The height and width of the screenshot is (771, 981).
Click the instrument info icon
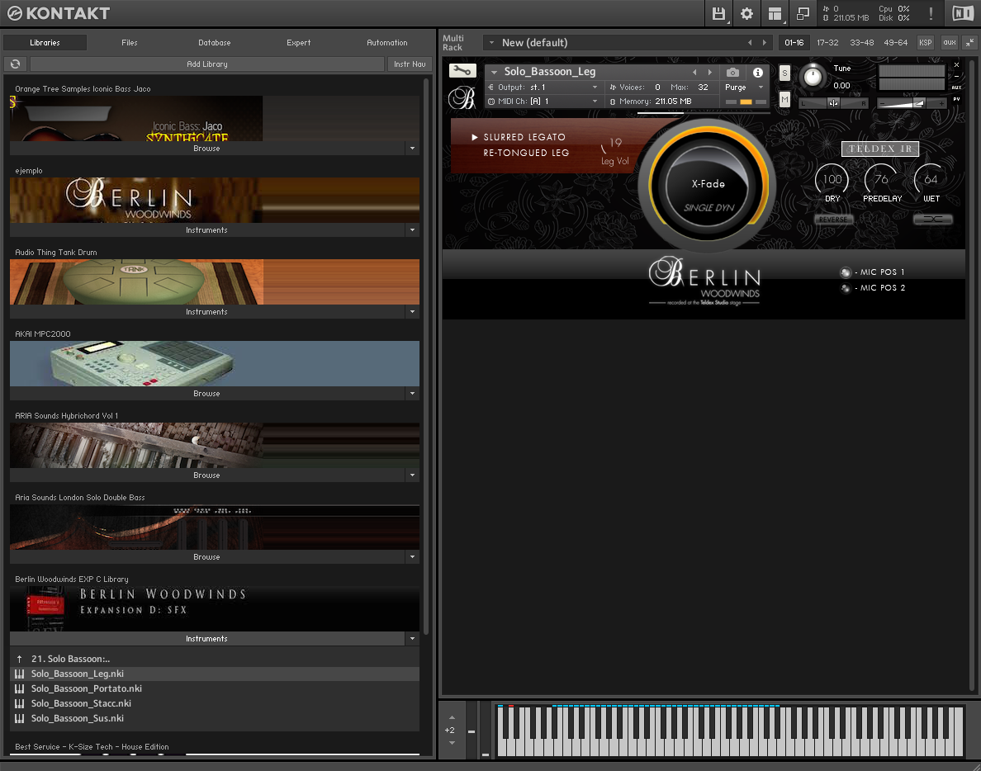coord(758,73)
